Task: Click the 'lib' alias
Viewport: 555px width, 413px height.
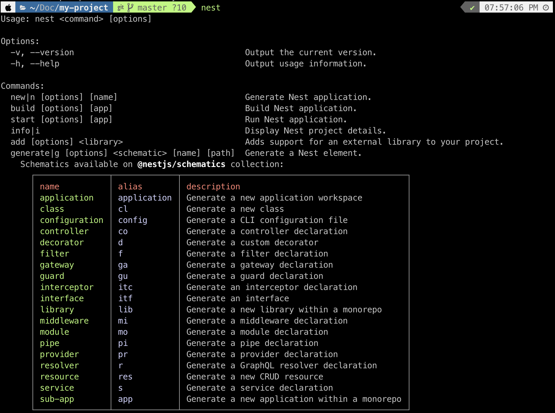Action: [x=125, y=310]
